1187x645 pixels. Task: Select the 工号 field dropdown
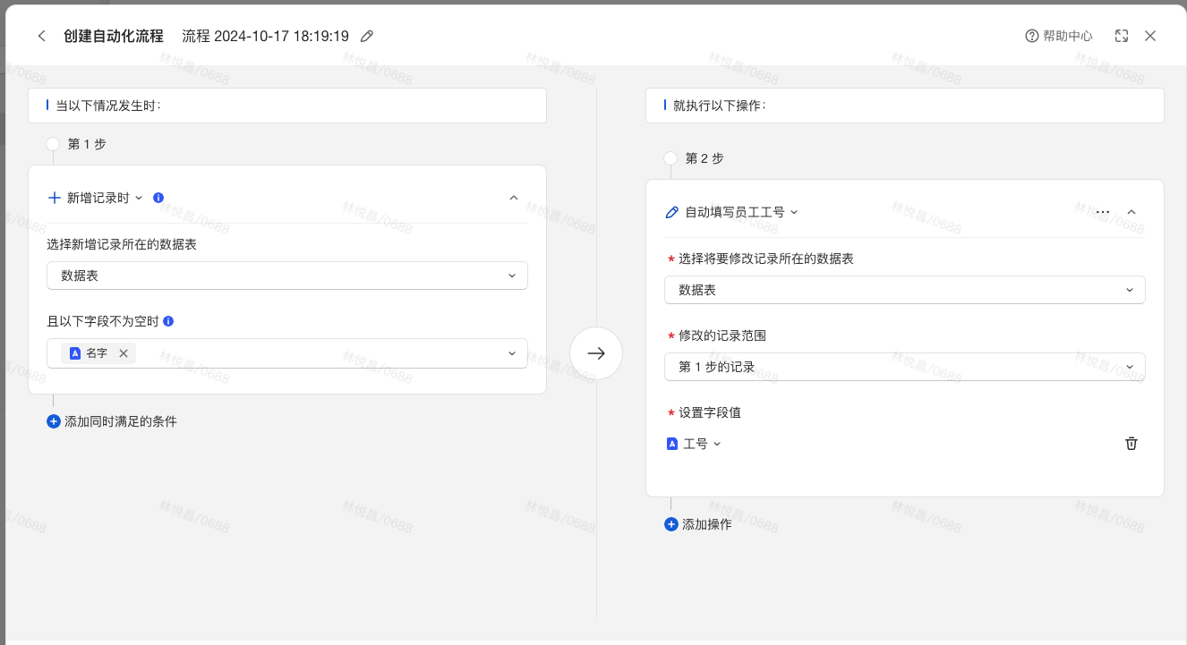(x=696, y=444)
